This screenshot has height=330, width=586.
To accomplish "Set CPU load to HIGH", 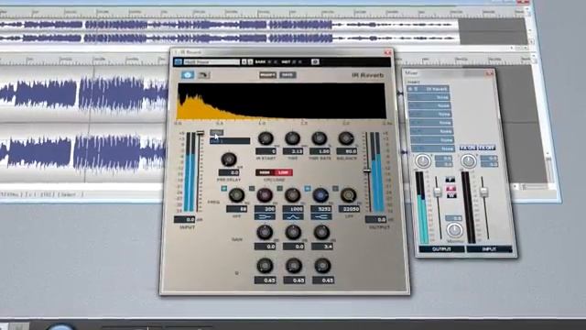I will click(x=265, y=172).
